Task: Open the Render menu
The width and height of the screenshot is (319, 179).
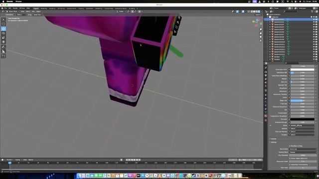Action: (15, 8)
